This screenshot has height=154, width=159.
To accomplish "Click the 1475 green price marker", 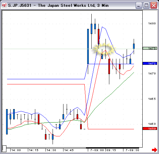I will click(150, 48).
